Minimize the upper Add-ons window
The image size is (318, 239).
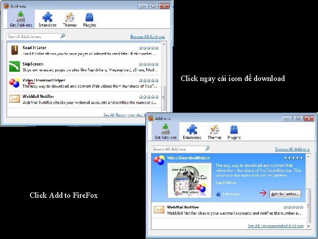click(143, 6)
